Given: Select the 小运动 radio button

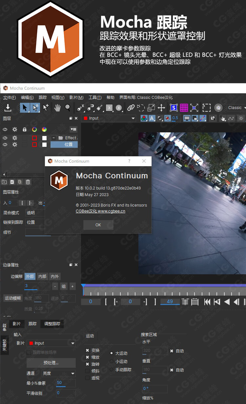Looking at the screenshot, I should pyautogui.click(x=112, y=361).
